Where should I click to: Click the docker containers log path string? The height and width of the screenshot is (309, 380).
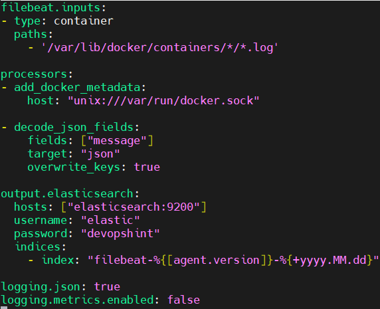click(159, 47)
